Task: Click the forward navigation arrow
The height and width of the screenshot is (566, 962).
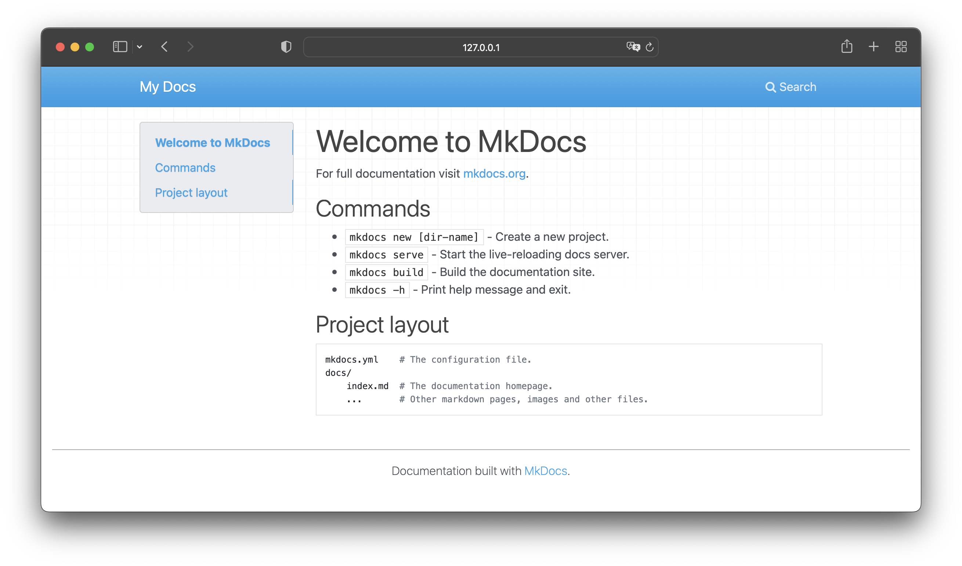Action: point(190,47)
